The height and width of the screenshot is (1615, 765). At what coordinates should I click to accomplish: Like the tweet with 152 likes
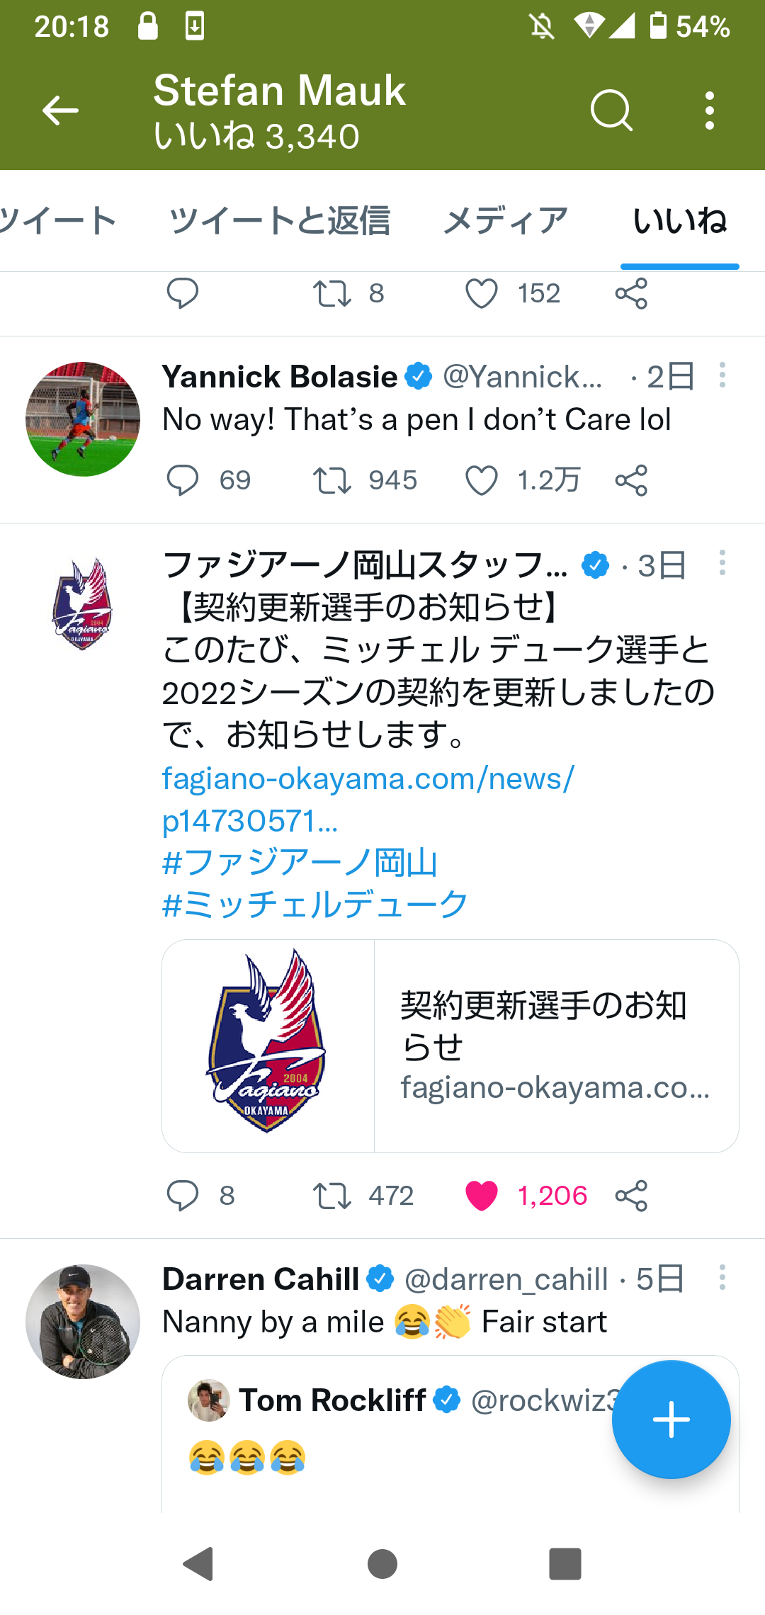pos(482,293)
